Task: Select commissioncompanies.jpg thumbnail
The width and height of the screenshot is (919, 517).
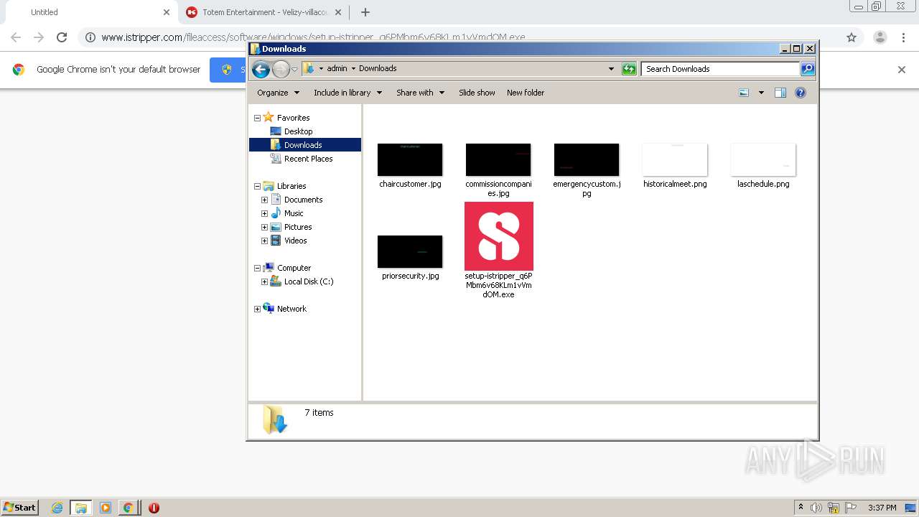Action: pyautogui.click(x=498, y=159)
